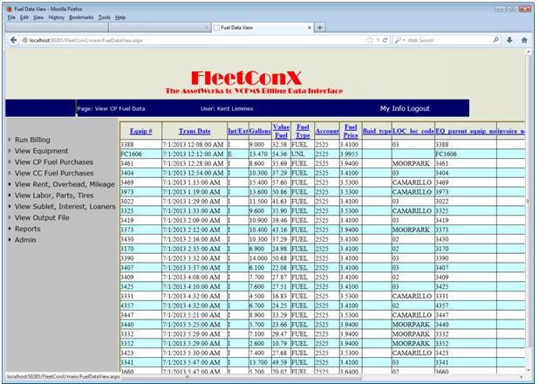Viewport: 546px width, 384px height.
Task: Click the CAMARILLO cell in row 3469
Action: (x=412, y=182)
